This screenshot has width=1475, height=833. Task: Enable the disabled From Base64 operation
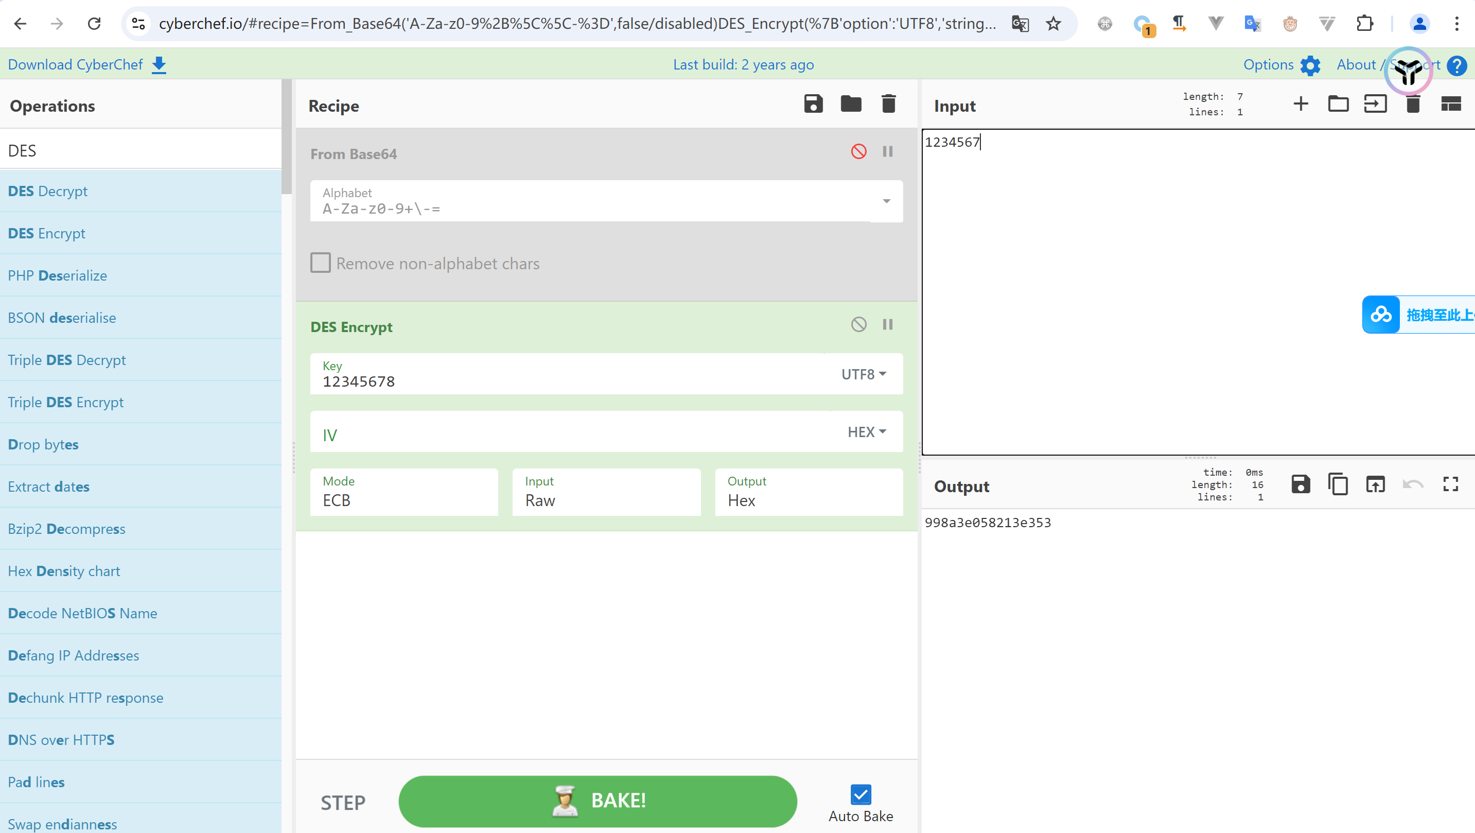(x=858, y=151)
